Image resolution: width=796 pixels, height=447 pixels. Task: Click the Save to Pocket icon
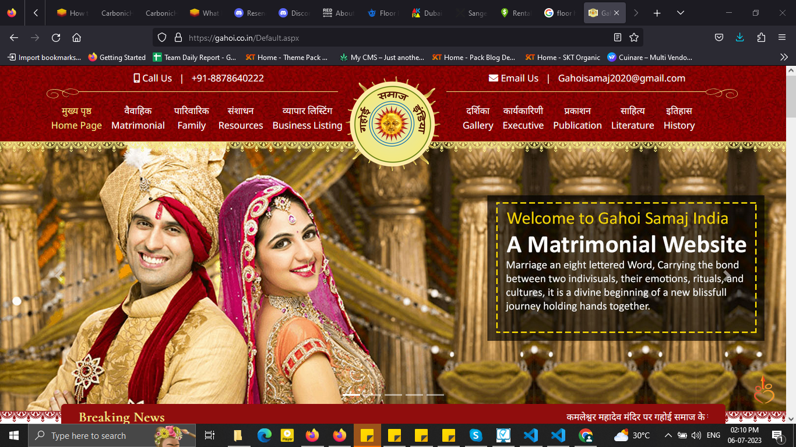click(x=719, y=38)
